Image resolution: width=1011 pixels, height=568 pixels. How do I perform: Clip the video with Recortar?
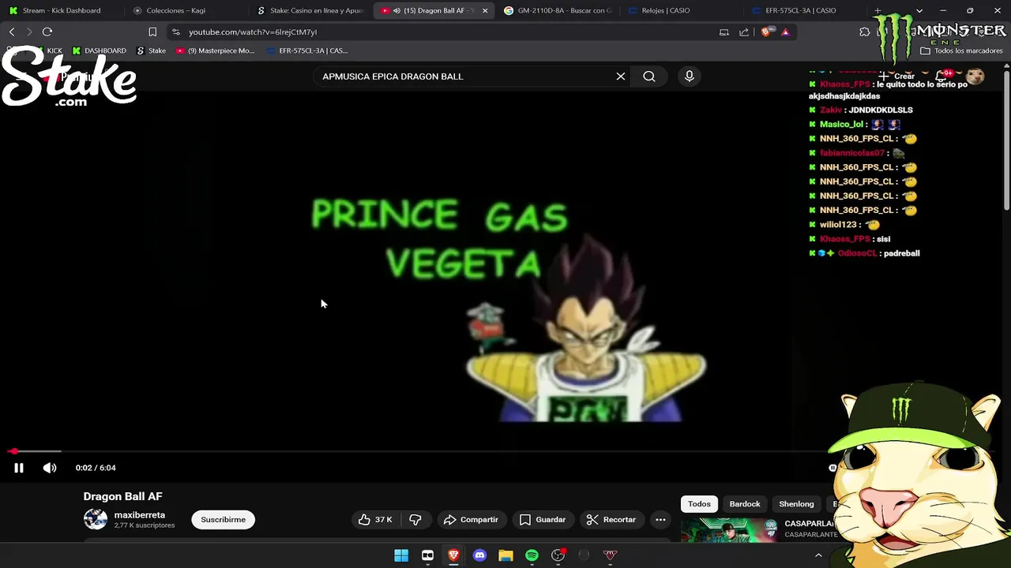pos(611,520)
